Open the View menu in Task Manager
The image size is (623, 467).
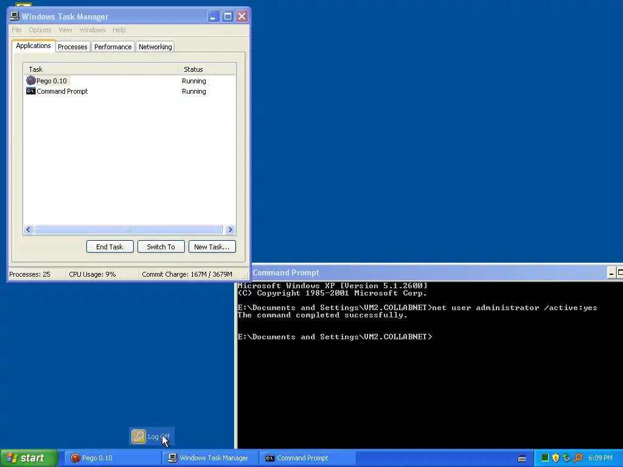click(65, 30)
